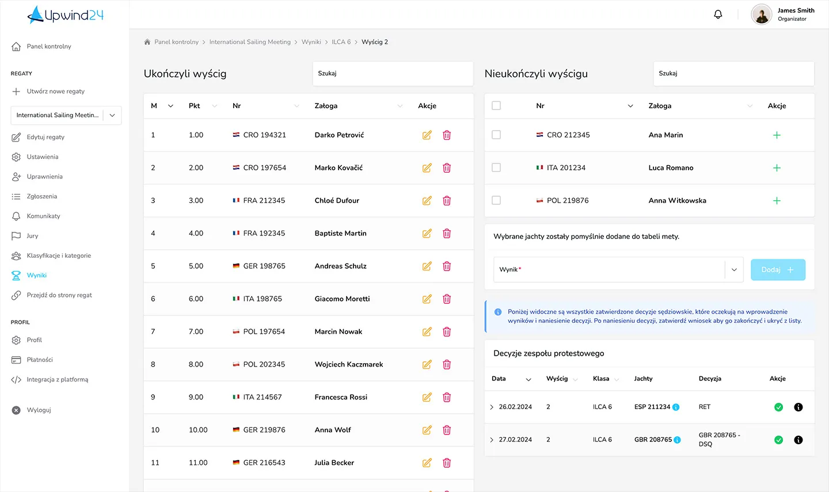829x492 pixels.
Task: Open the International Sailing Meeting regatta dropdown
Action: coord(66,115)
